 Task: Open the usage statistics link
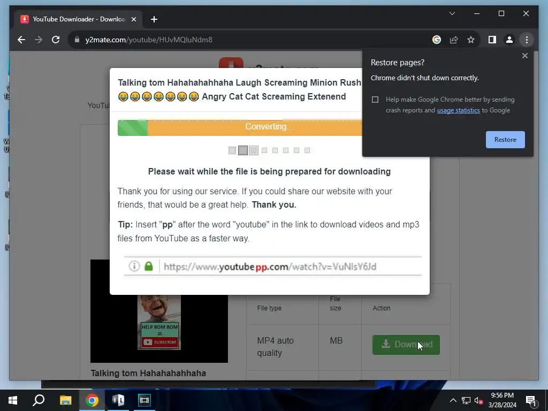[x=458, y=110]
